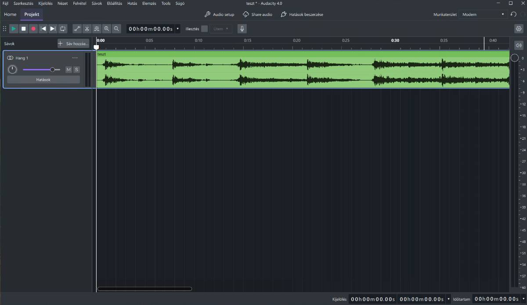Click the toolbar current time display
Viewport: 527px width, 305px height.
tap(151, 29)
